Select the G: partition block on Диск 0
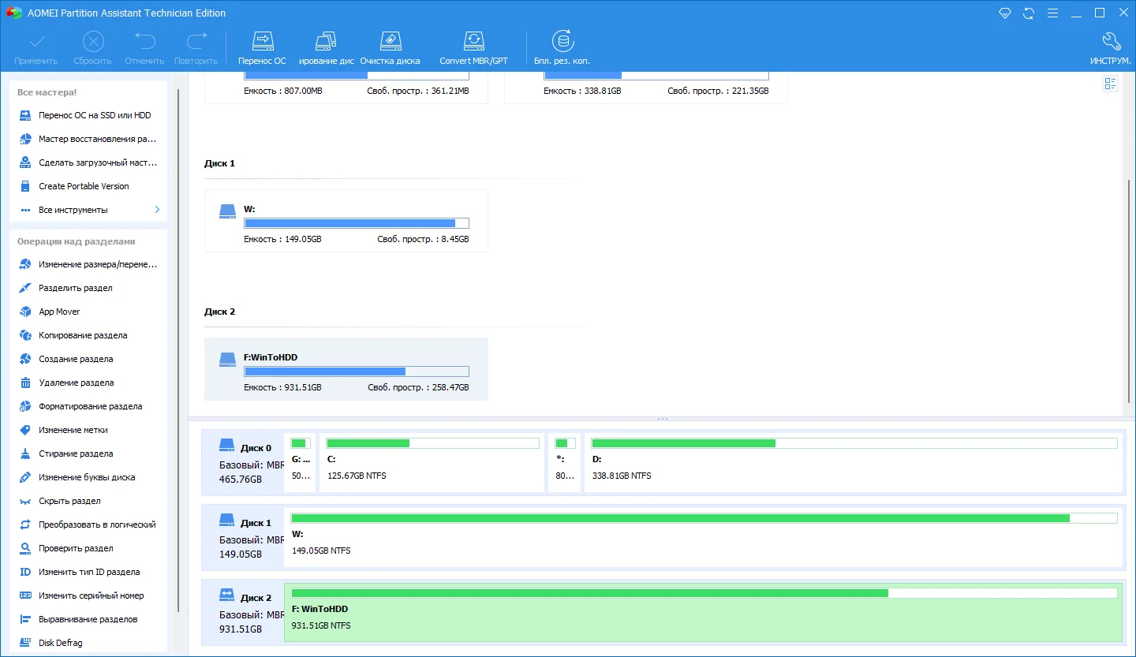This screenshot has height=657, width=1136. tap(301, 463)
